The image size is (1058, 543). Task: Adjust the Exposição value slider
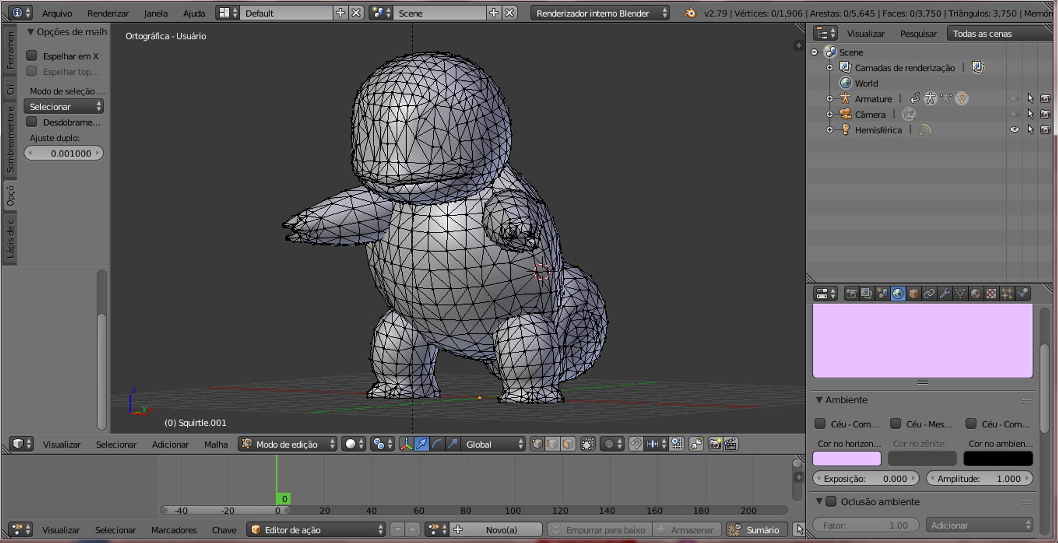tap(866, 479)
